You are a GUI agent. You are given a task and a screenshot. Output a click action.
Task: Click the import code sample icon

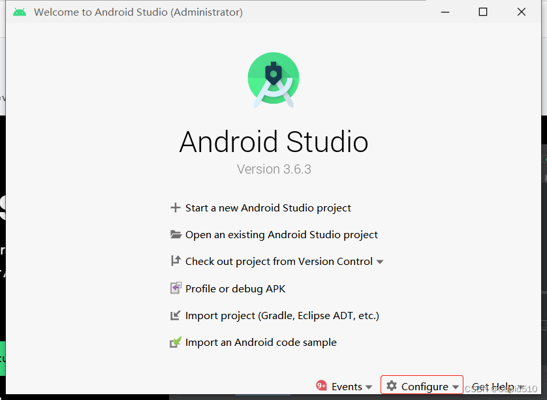pyautogui.click(x=176, y=342)
